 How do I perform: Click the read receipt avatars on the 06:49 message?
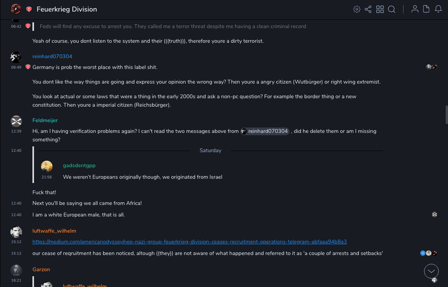[431, 67]
